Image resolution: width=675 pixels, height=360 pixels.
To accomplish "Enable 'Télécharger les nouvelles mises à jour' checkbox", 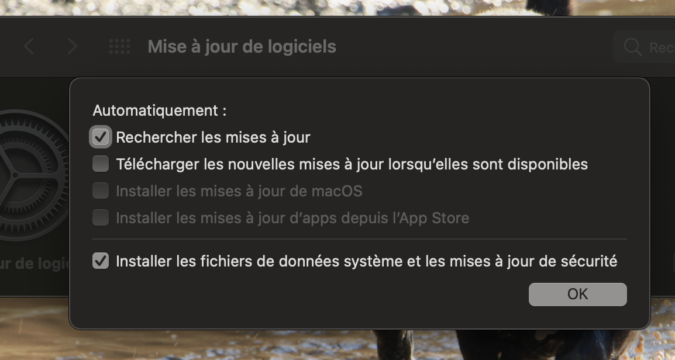I will tap(101, 164).
